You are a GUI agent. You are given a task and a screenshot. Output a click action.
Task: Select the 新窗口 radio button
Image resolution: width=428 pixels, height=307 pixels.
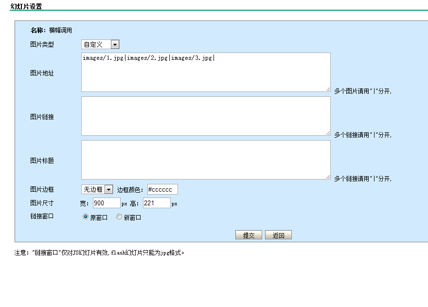click(119, 217)
